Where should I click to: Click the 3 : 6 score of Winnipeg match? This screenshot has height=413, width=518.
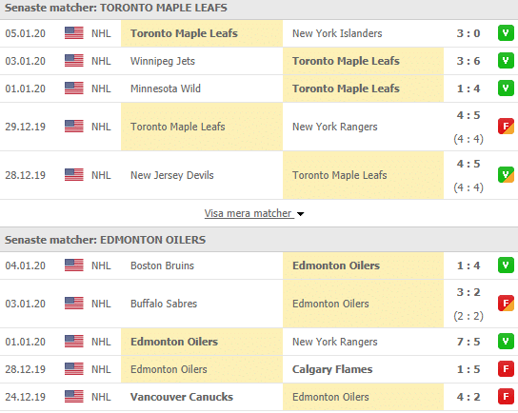[x=468, y=61]
